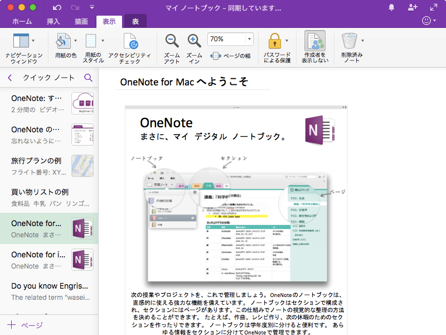Select the OneNote for... highlighted page
The image size is (446, 335).
click(x=49, y=228)
